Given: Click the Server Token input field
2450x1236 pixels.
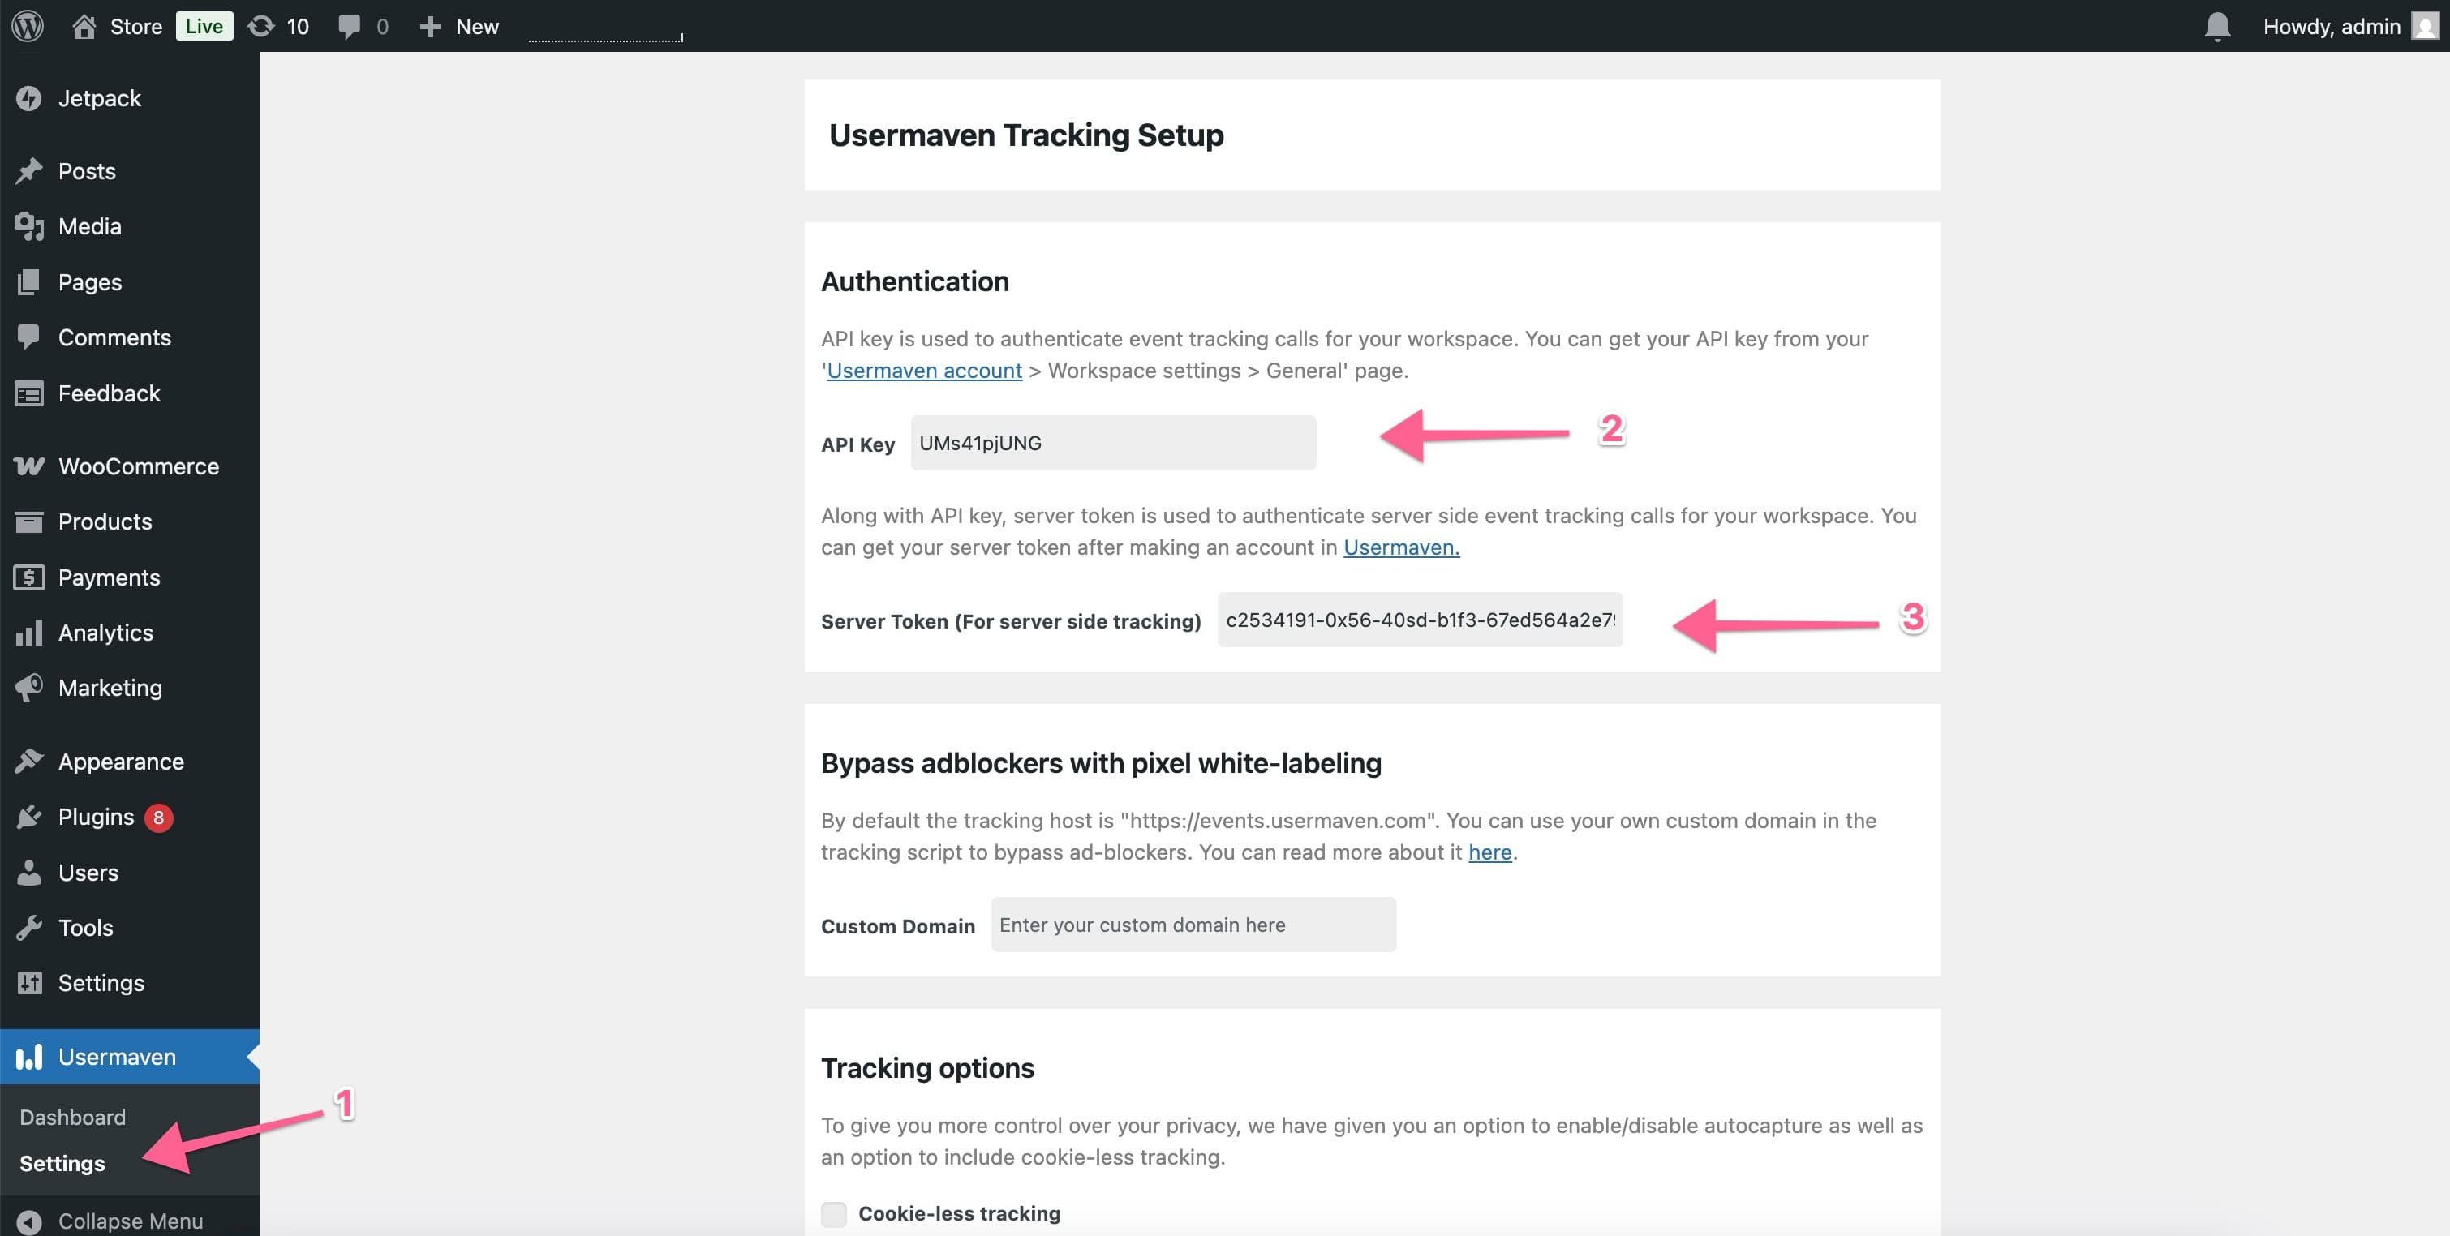Looking at the screenshot, I should click(x=1419, y=620).
